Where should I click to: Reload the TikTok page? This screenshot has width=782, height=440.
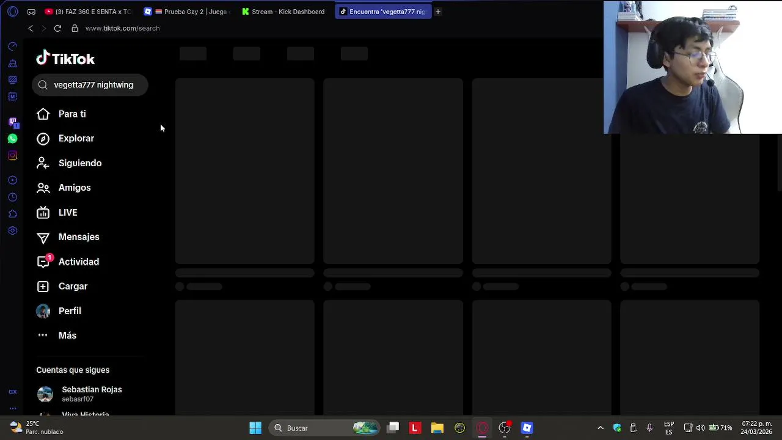57,28
